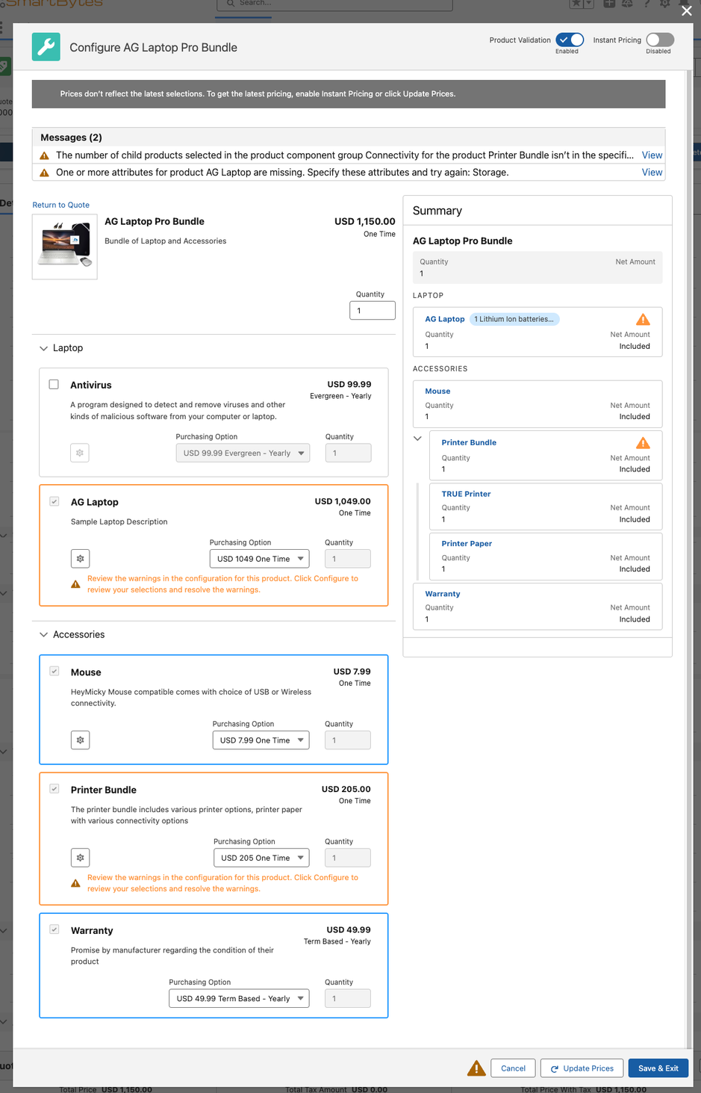Click the warning triangle in the footer bar
This screenshot has width=701, height=1093.
(476, 1068)
